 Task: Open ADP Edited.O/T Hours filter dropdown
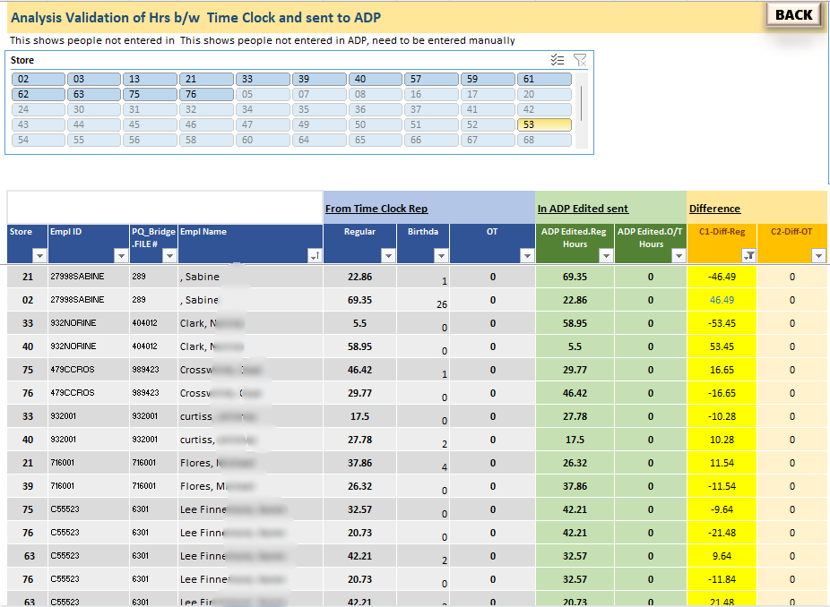tap(679, 256)
